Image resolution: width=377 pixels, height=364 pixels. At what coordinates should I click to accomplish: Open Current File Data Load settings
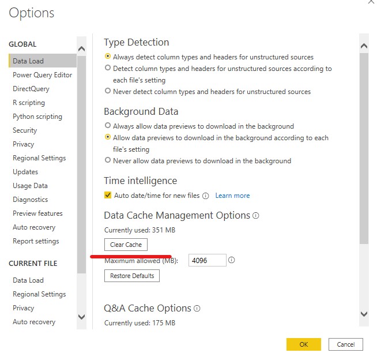click(28, 280)
